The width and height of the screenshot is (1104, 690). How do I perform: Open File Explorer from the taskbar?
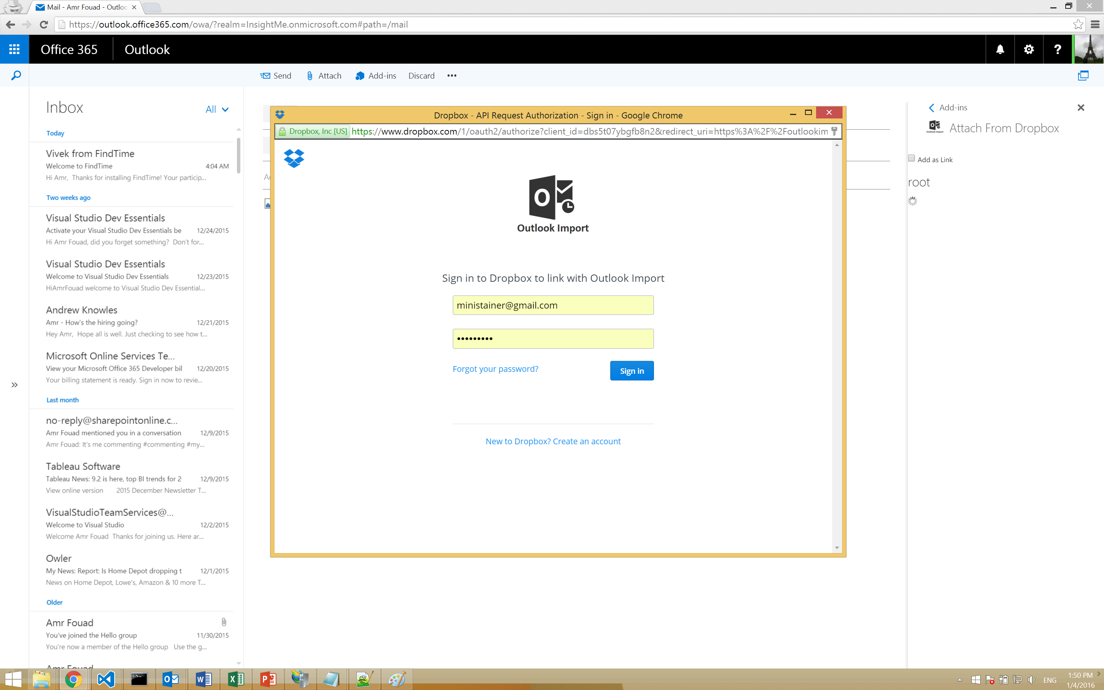[41, 680]
